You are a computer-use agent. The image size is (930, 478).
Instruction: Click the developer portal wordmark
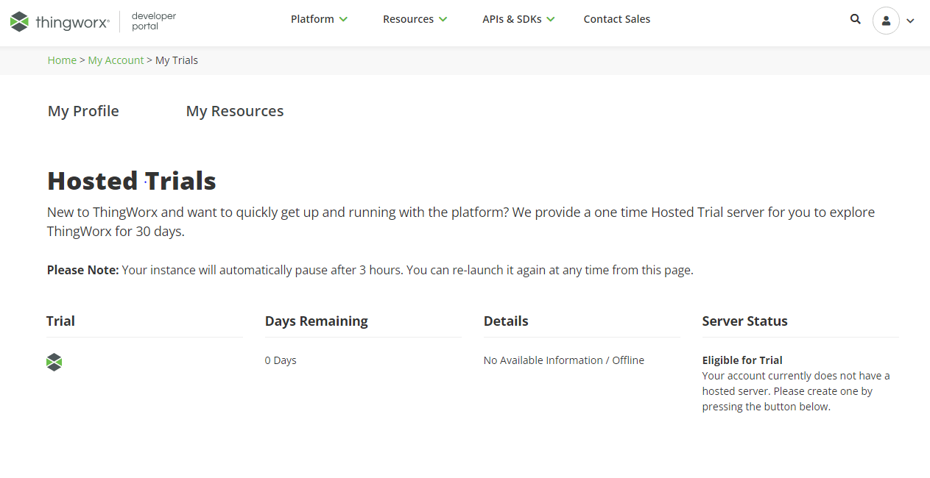pyautogui.click(x=152, y=21)
